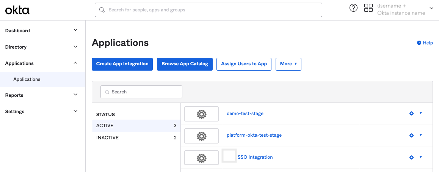
Task: Click the Okta logo
Action: click(x=17, y=10)
